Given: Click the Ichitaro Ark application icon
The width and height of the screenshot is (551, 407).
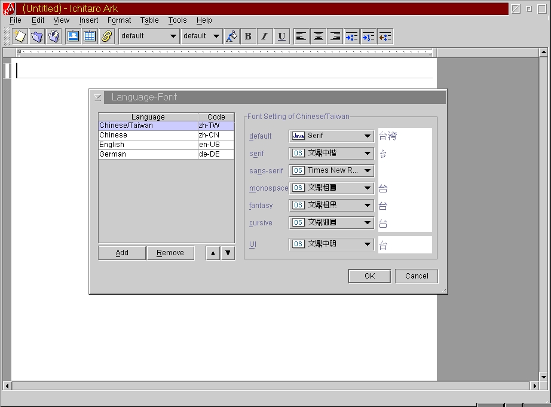Looking at the screenshot, I should tap(9, 8).
